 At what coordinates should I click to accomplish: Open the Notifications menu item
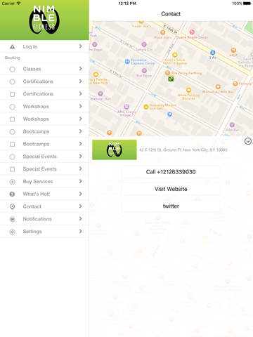(x=44, y=219)
